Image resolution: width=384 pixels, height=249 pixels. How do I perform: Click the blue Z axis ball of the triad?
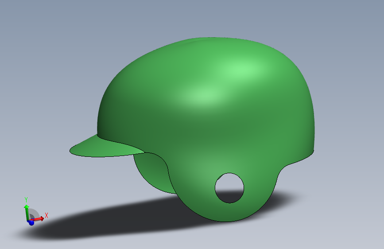pyautogui.click(x=31, y=223)
